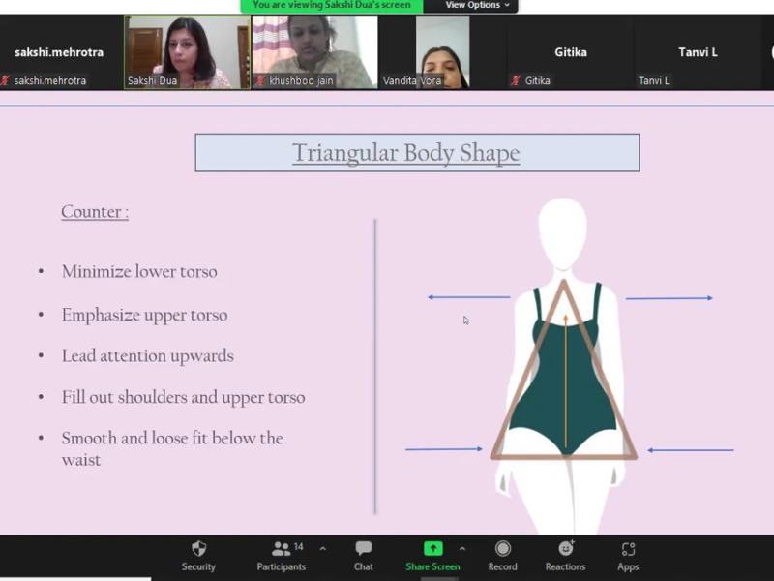Click the 'Vandita Vora' name label
The height and width of the screenshot is (581, 774).
(412, 80)
